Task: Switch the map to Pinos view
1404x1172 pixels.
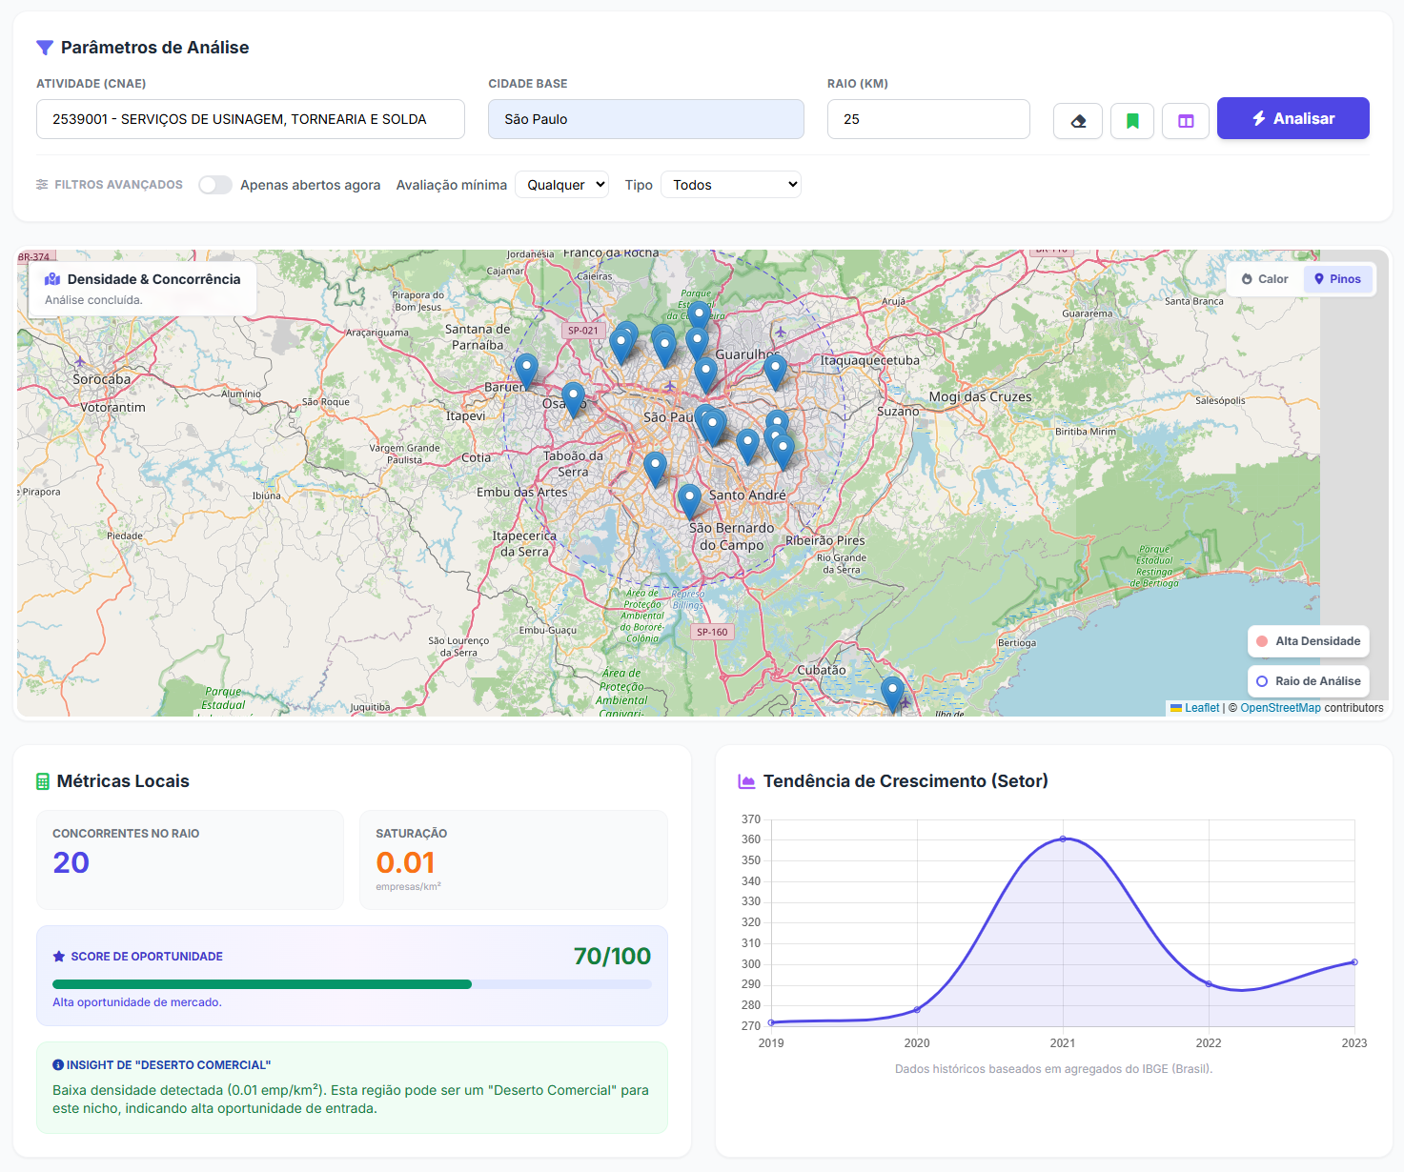Action: click(1338, 279)
